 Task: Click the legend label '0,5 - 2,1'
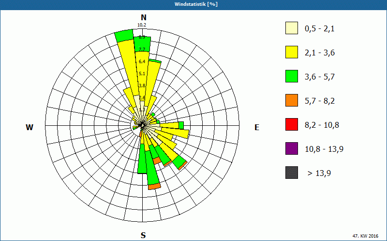tap(320, 29)
